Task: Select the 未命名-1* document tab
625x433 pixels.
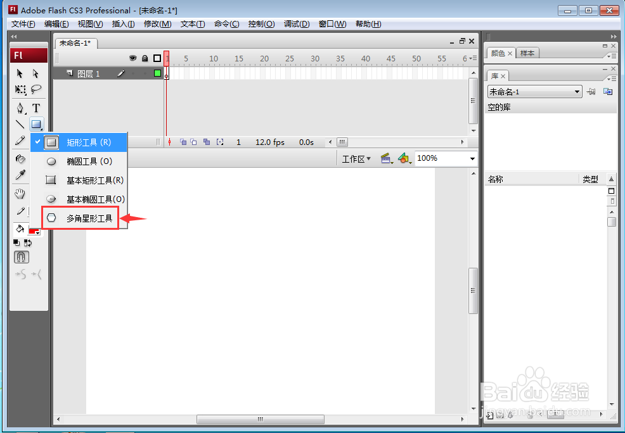Action: pyautogui.click(x=75, y=43)
